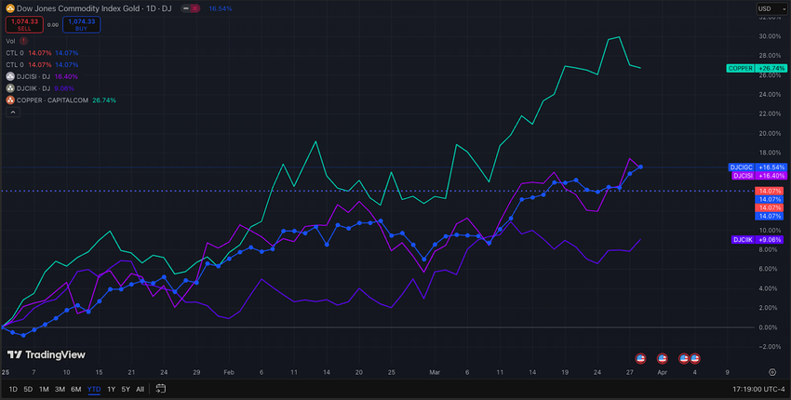Click the DJCIIK symbol icon
791x400 pixels.
10,88
